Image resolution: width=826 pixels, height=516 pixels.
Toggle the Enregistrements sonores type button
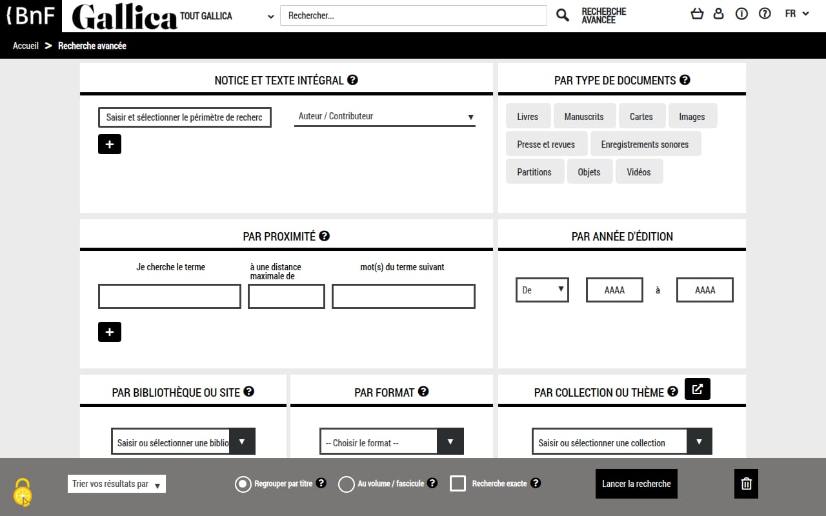[x=645, y=144]
